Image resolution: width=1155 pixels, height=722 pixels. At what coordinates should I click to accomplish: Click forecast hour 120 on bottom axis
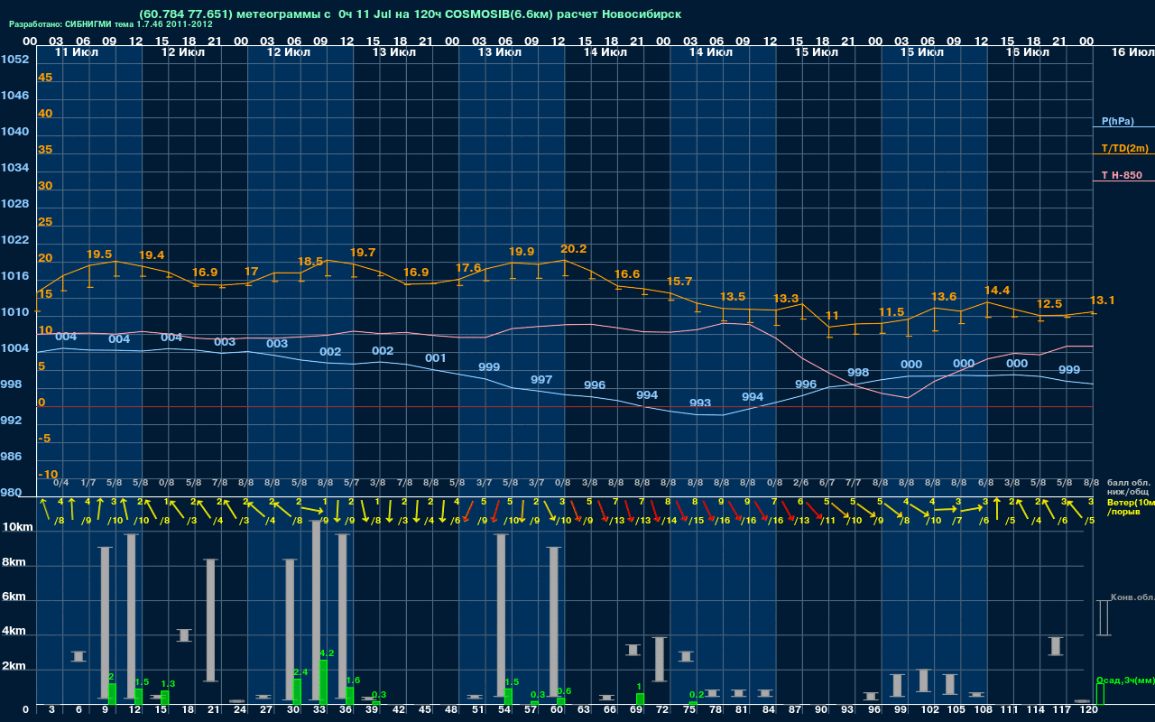tap(1089, 710)
